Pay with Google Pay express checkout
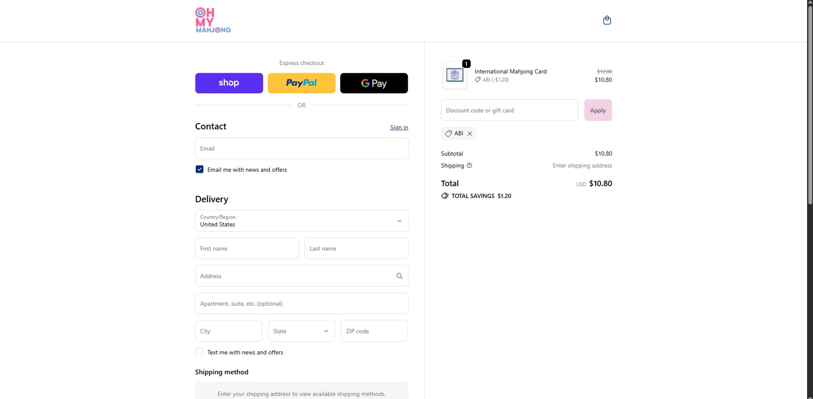This screenshot has width=813, height=399. (x=374, y=83)
